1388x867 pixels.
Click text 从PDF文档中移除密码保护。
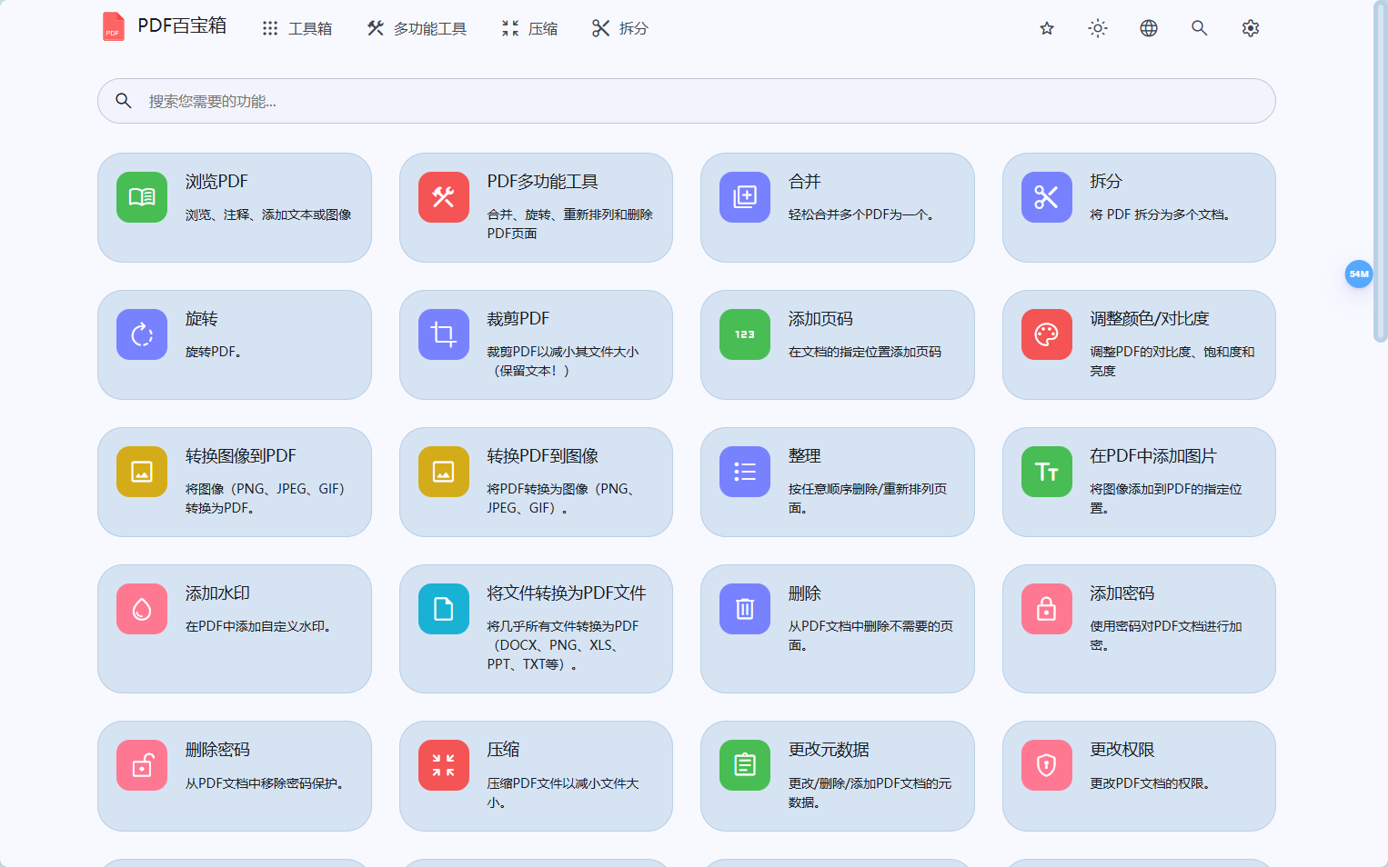[x=265, y=783]
